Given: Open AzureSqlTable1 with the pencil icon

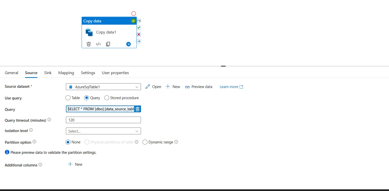Looking at the screenshot, I should point(148,87).
